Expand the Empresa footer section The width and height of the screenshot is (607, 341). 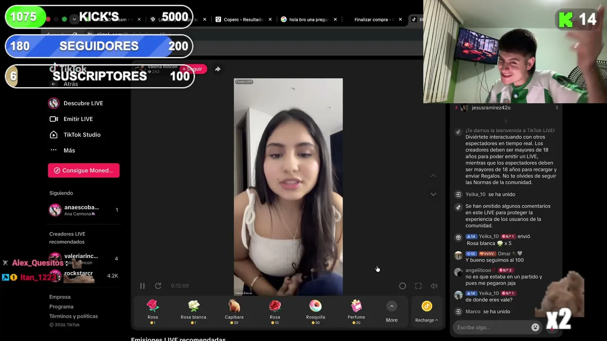60,297
